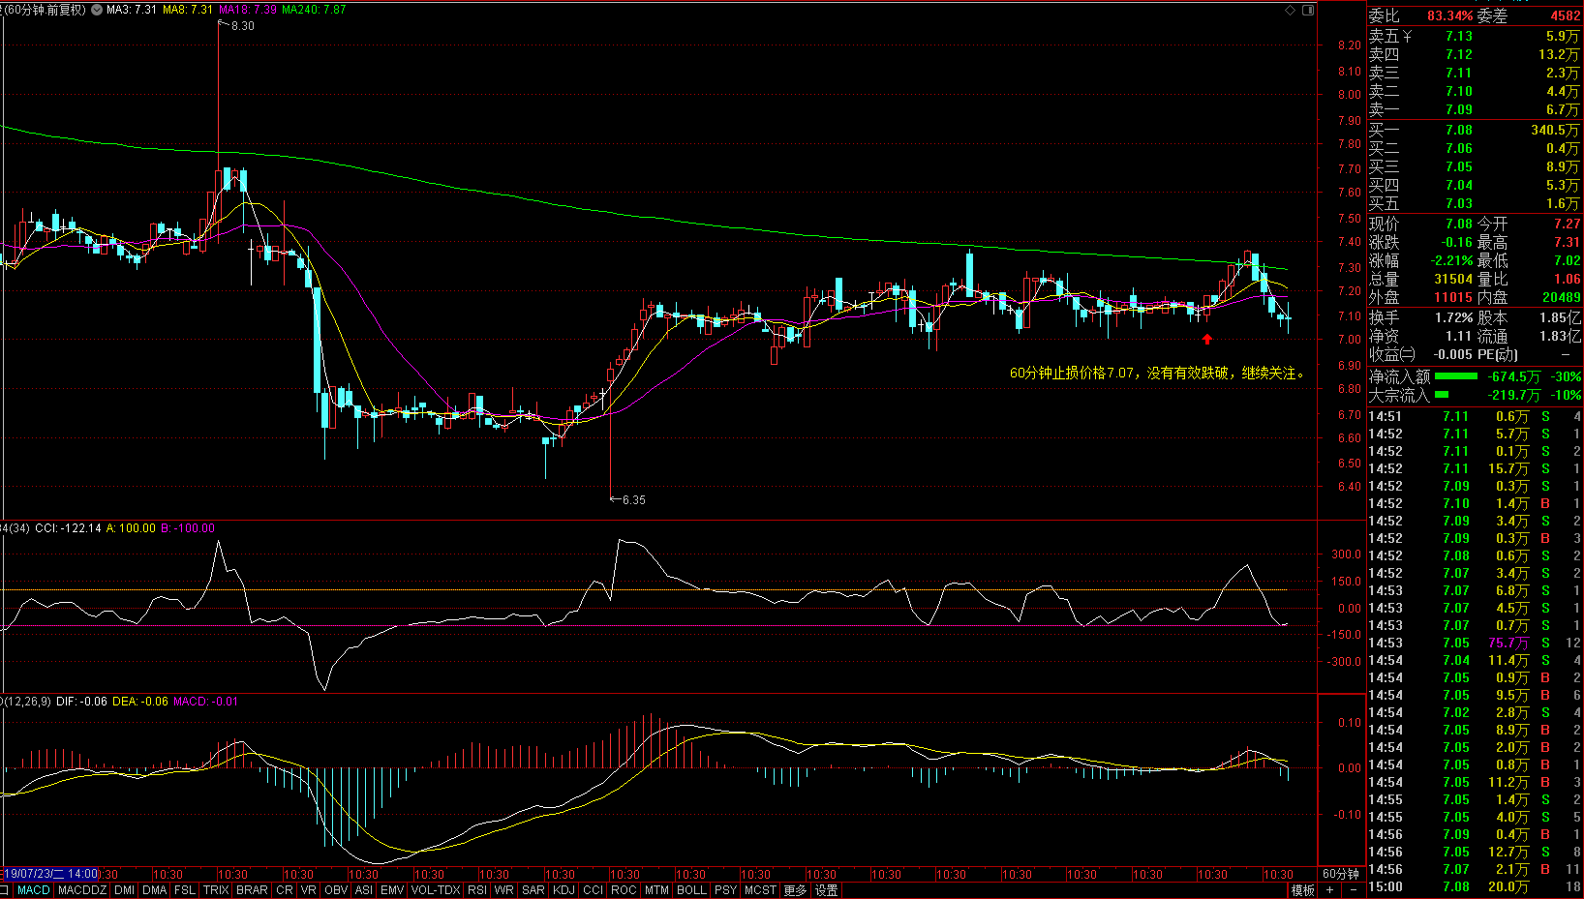Click the 卖五 ask row at 7.13

pyautogui.click(x=1474, y=36)
